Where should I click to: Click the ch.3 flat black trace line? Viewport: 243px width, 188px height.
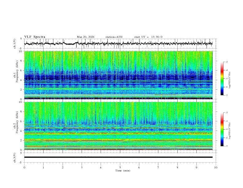coord(120,157)
